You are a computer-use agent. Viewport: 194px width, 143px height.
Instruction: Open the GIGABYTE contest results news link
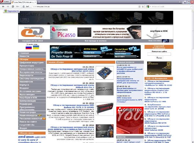click(130, 70)
